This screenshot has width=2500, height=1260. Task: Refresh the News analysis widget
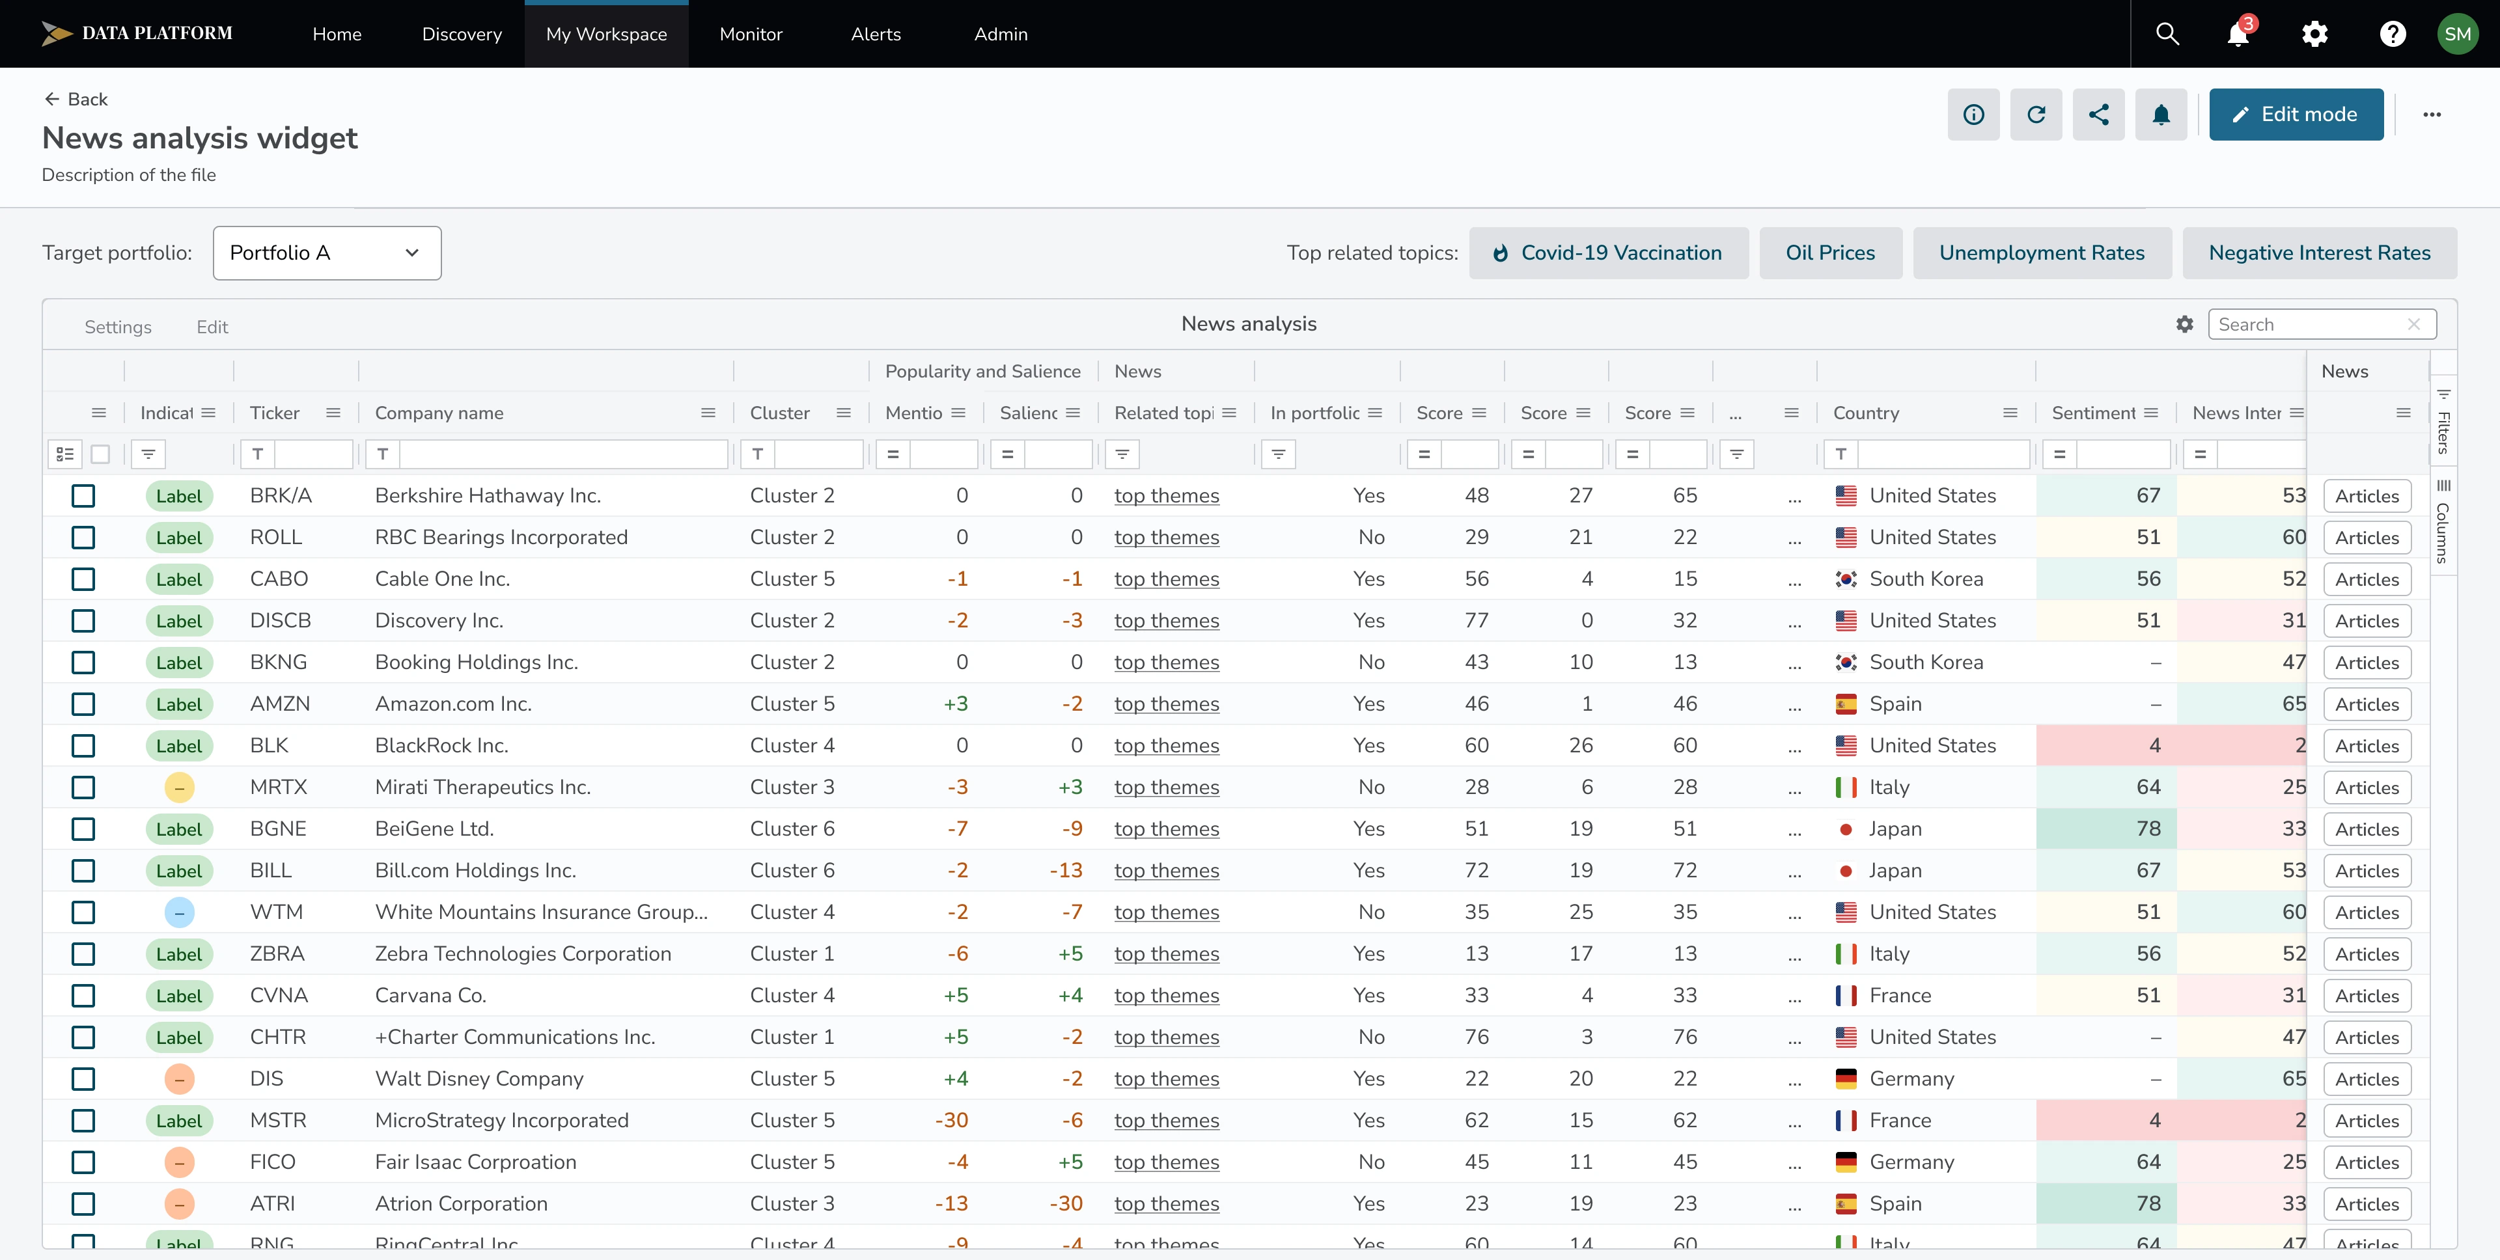(2036, 115)
